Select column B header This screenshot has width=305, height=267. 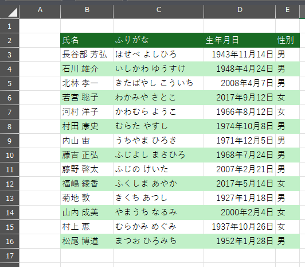click(x=87, y=11)
